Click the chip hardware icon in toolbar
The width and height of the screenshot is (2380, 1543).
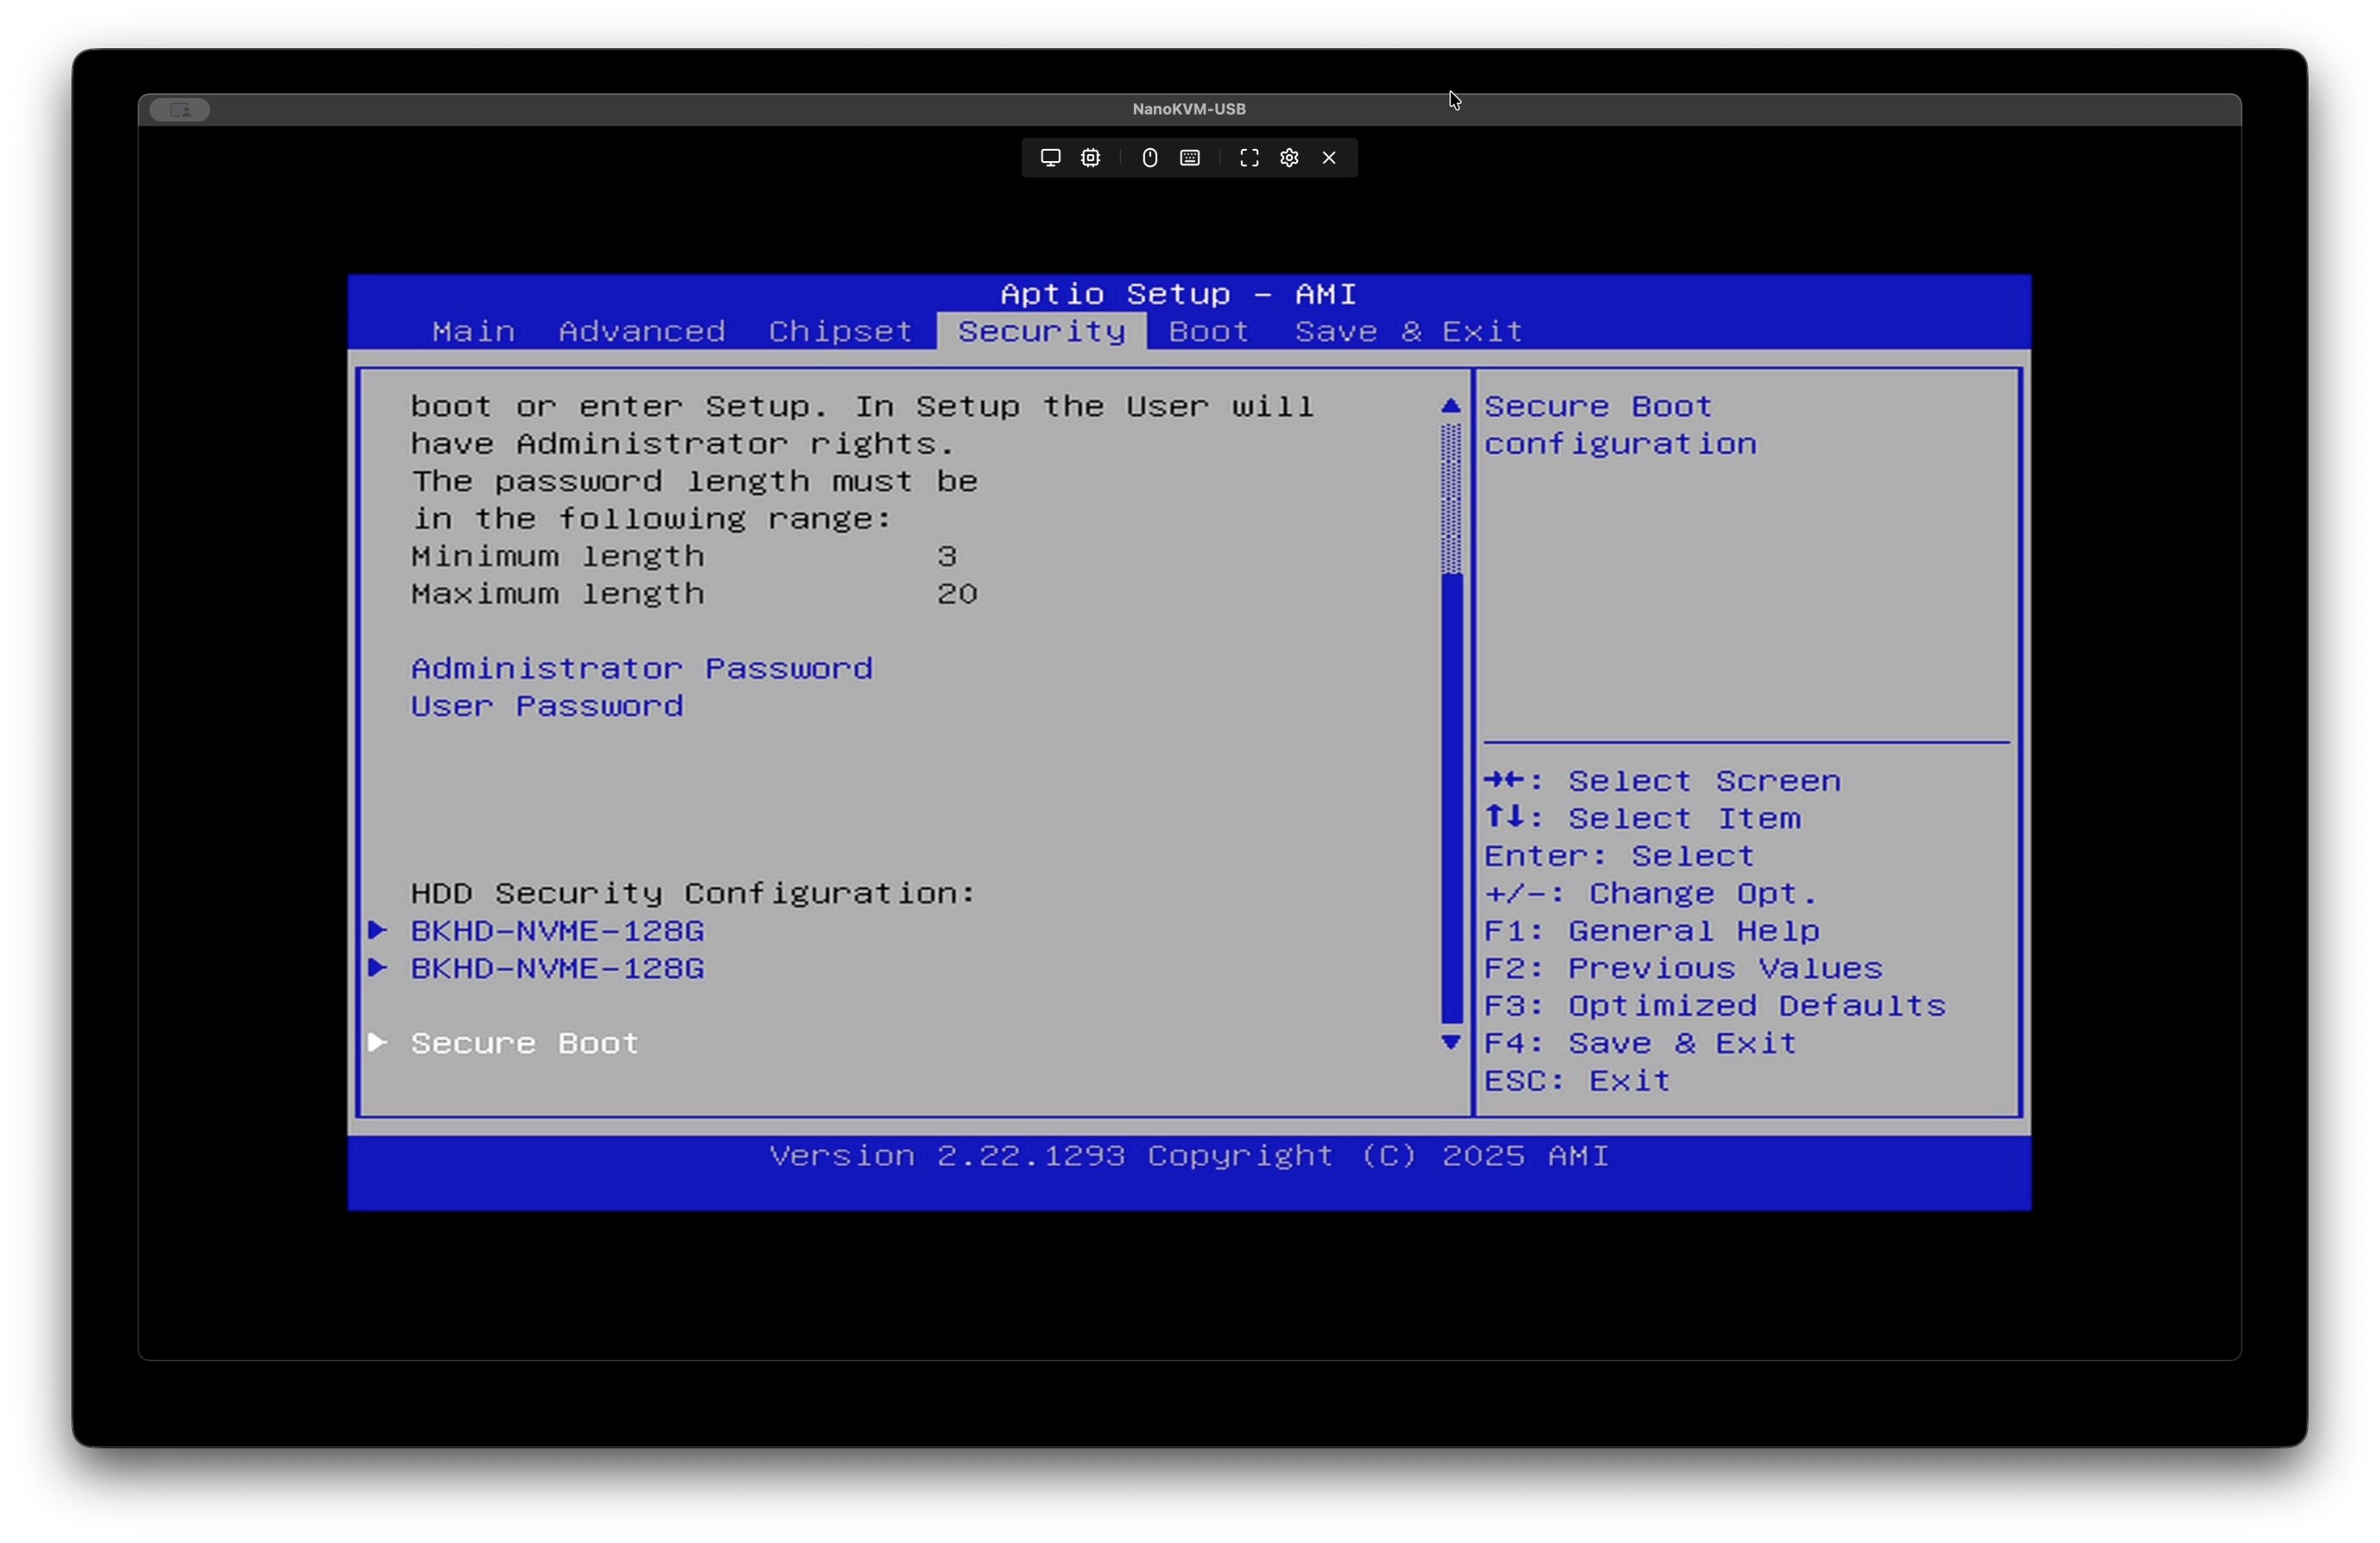click(1090, 158)
